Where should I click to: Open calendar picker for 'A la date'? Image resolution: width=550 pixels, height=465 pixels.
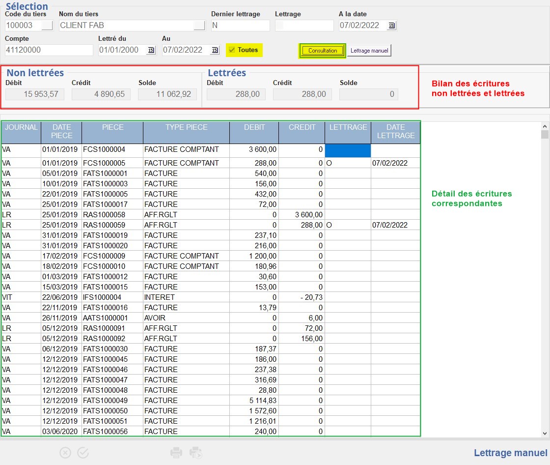(391, 26)
